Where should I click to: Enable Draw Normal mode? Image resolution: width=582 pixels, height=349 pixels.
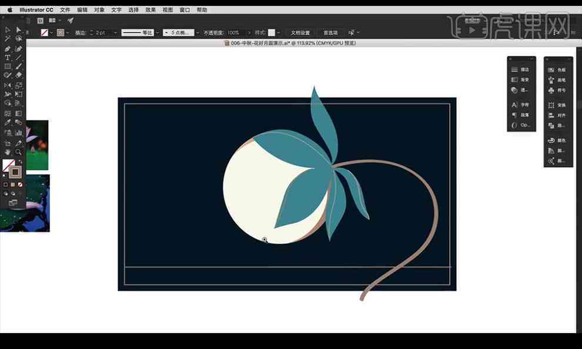point(5,193)
